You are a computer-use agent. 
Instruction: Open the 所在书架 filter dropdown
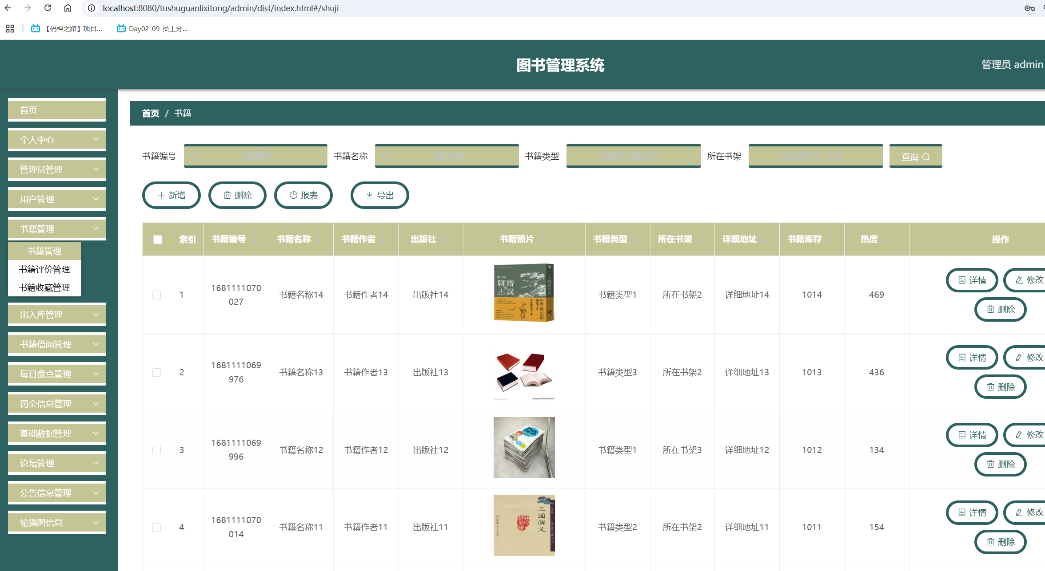click(816, 156)
